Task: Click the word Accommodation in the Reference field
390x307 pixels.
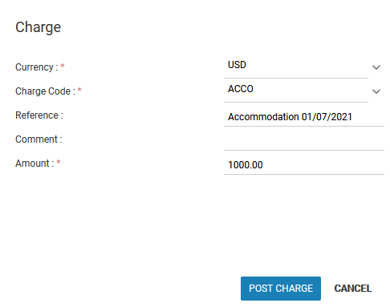Action: pyautogui.click(x=263, y=117)
